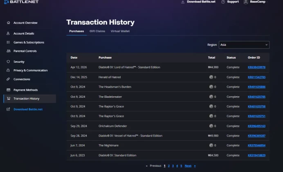The height and width of the screenshot is (172, 283).
Task: Click the Diablo IV: Lord of Hatred purchase name
Action: pyautogui.click(x=129, y=67)
